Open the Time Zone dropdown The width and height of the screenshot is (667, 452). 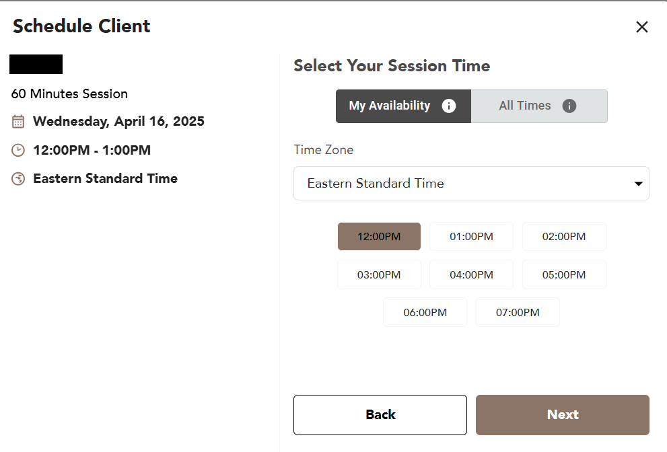click(x=471, y=184)
